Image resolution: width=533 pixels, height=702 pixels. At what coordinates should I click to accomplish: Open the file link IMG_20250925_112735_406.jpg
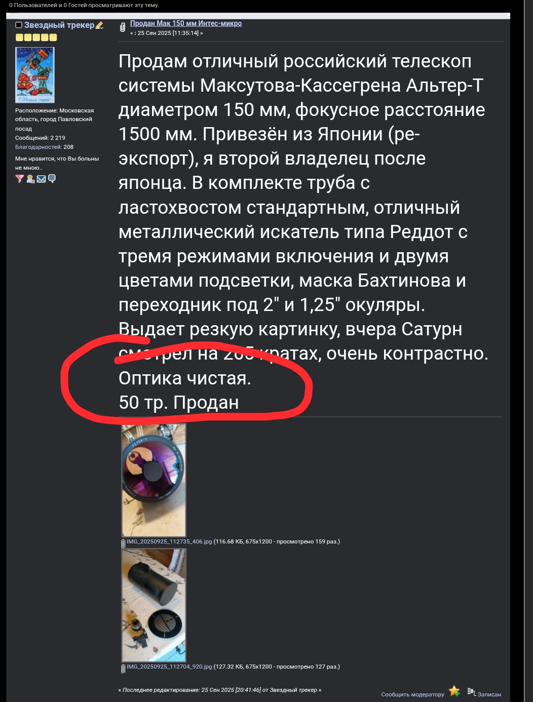[x=169, y=541]
